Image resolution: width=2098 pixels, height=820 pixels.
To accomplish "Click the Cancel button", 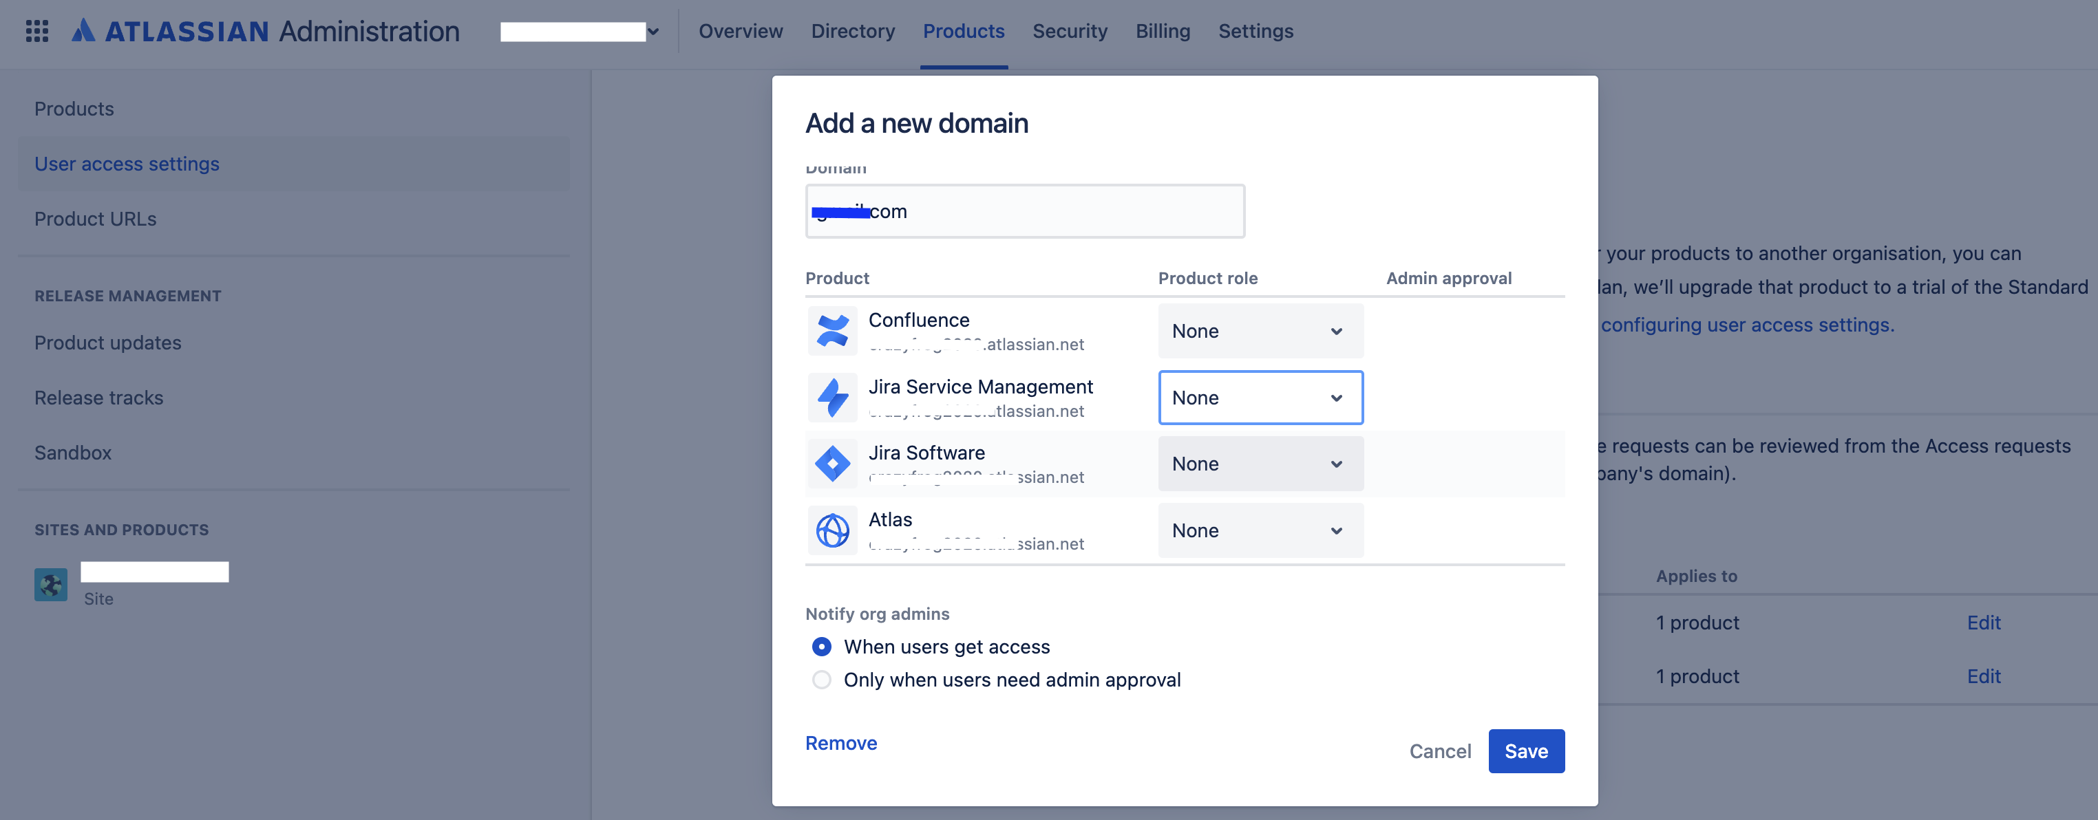I will pos(1439,751).
